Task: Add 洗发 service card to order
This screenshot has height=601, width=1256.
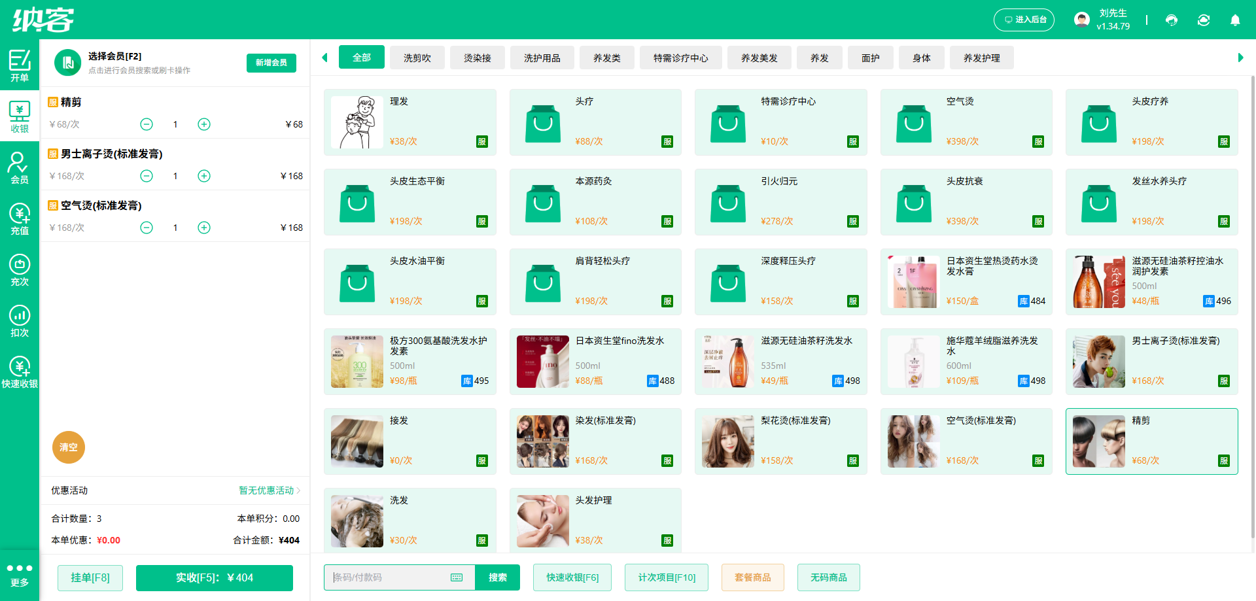Action: click(410, 521)
